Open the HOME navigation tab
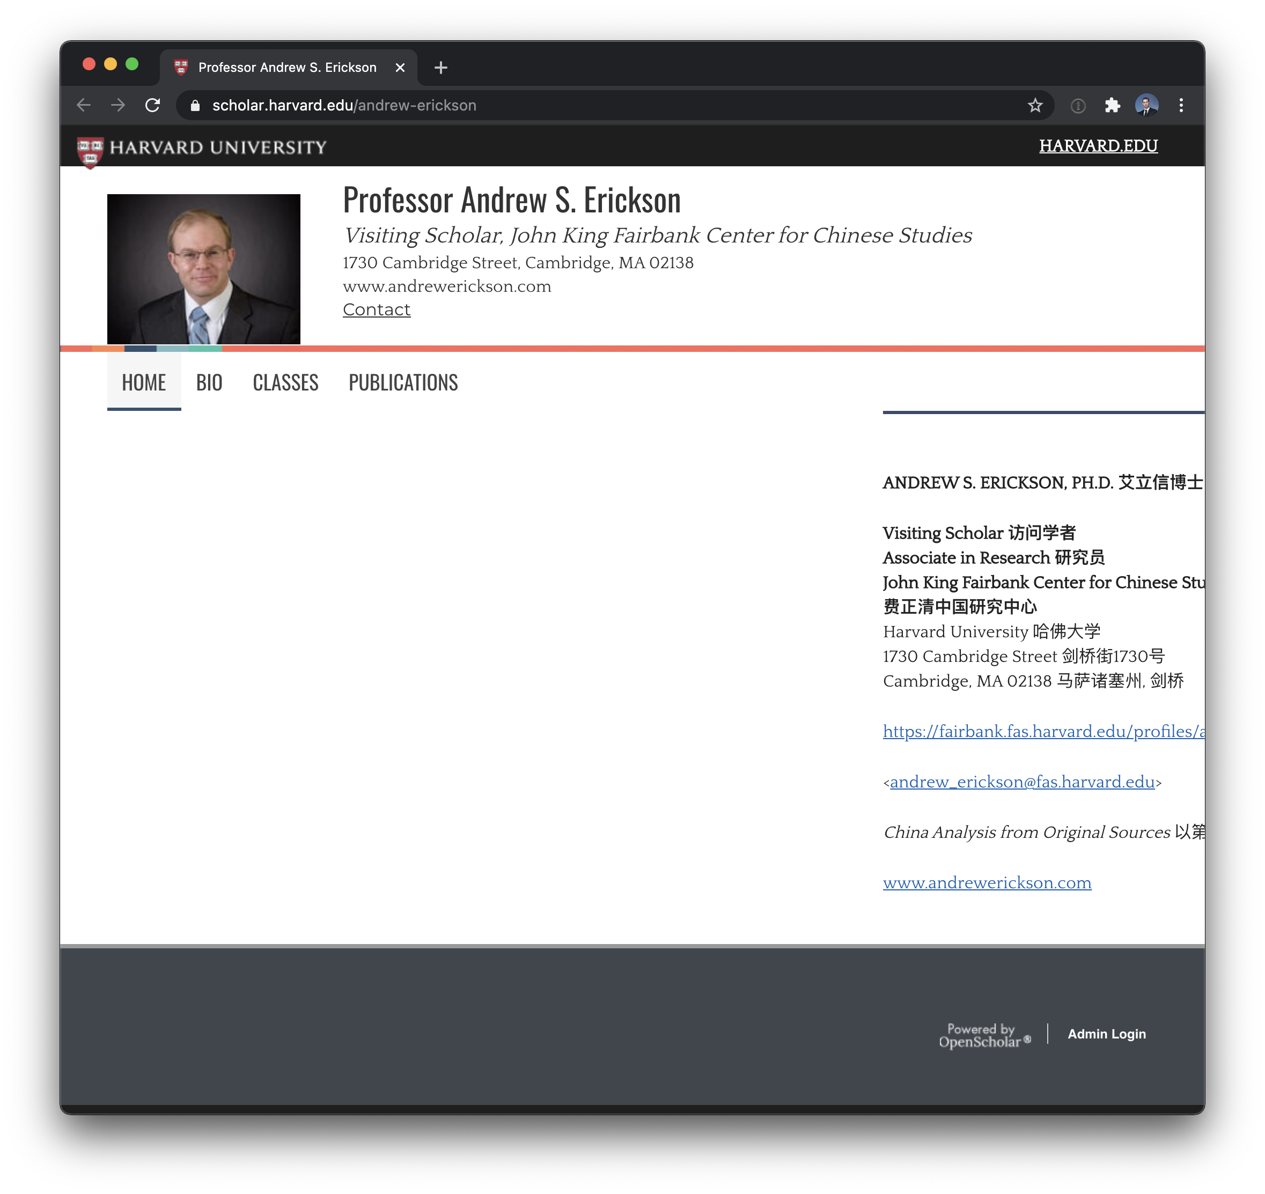The image size is (1265, 1194). coord(144,382)
